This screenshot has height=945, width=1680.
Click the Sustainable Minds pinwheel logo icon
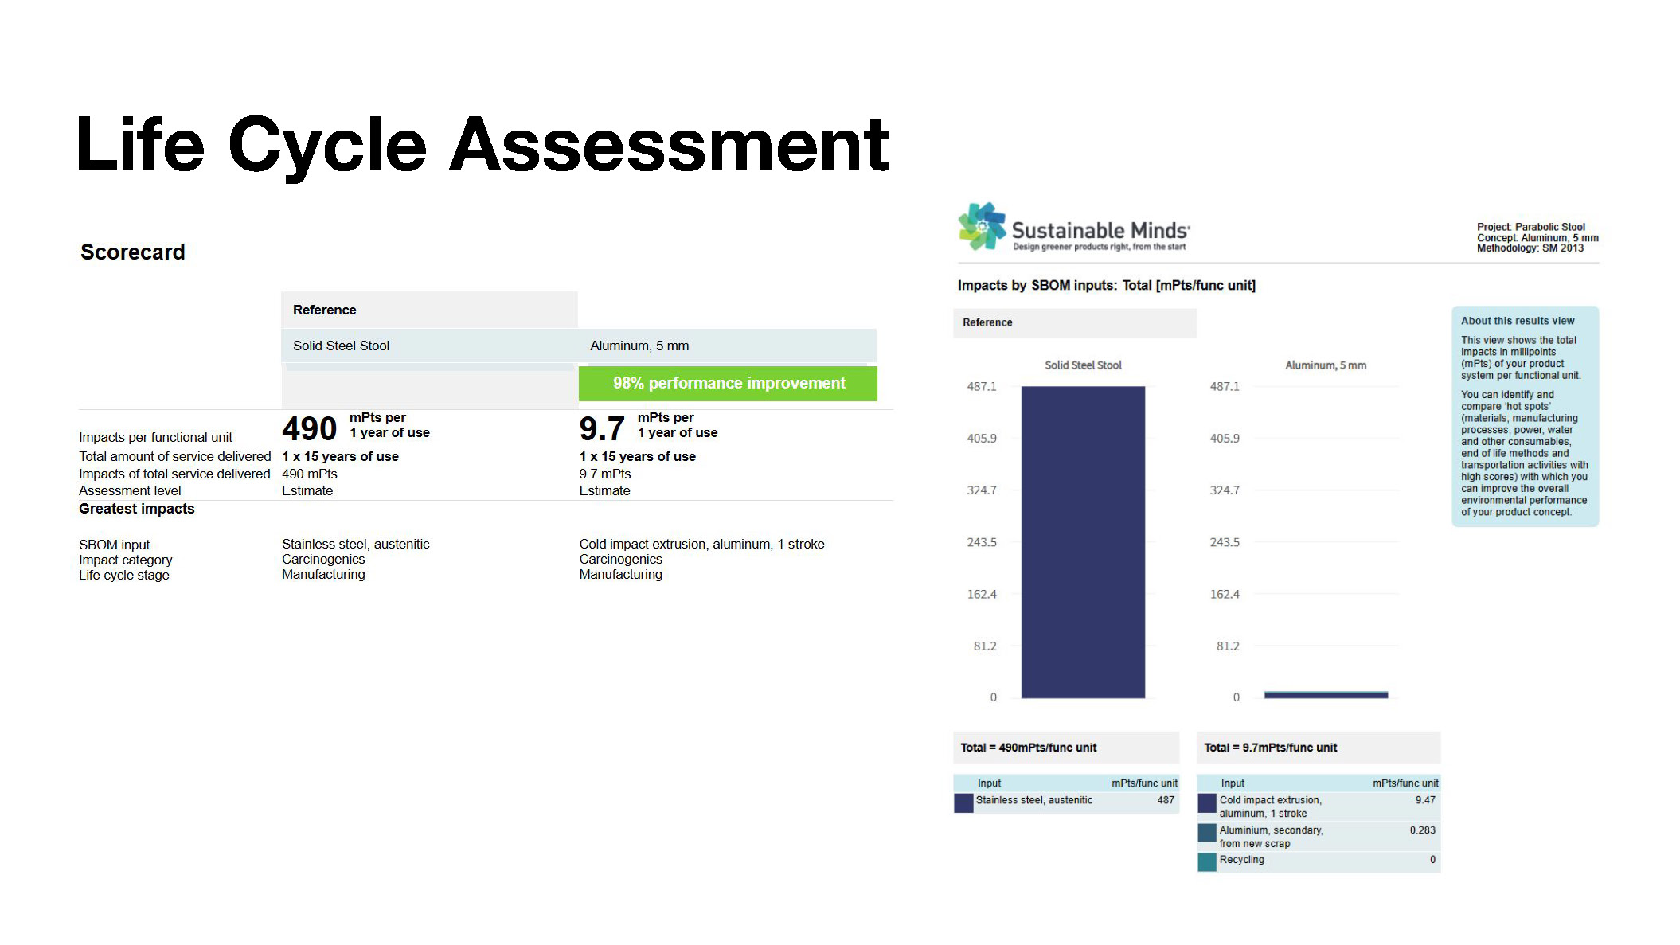click(x=982, y=227)
